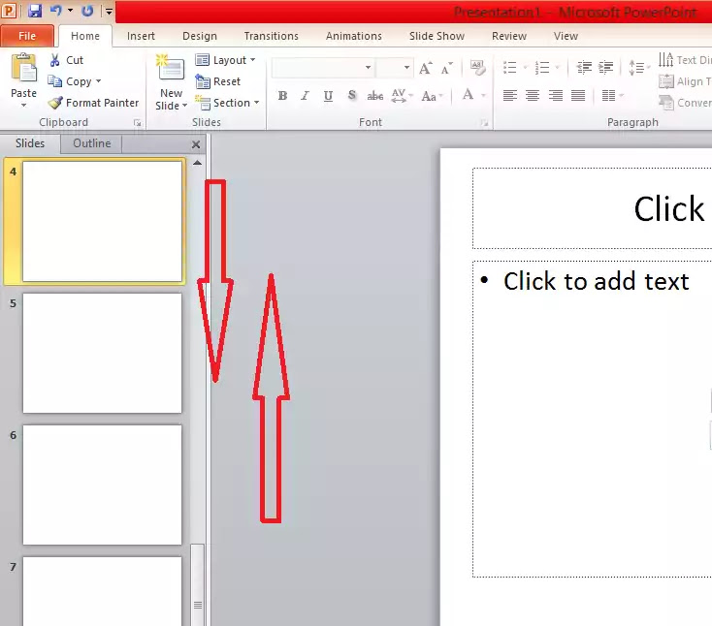Click the Bullets list icon

click(x=510, y=68)
